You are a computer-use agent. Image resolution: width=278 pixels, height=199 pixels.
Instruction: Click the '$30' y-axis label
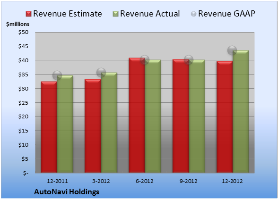point(24,89)
